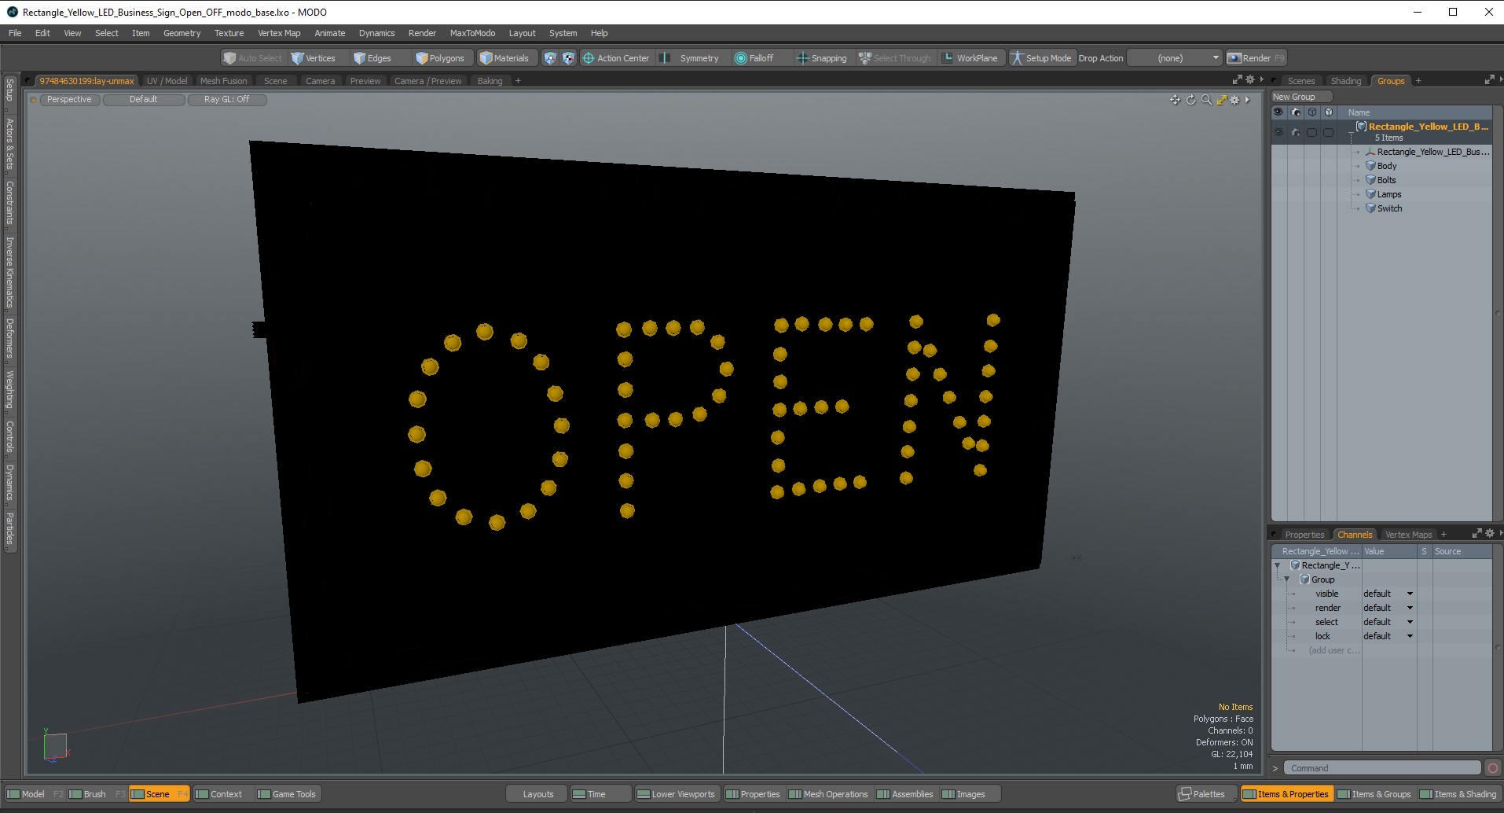Click the Rectangle_Yellow_LED_Bus locator axis icon
This screenshot has height=813, width=1504.
(1370, 152)
